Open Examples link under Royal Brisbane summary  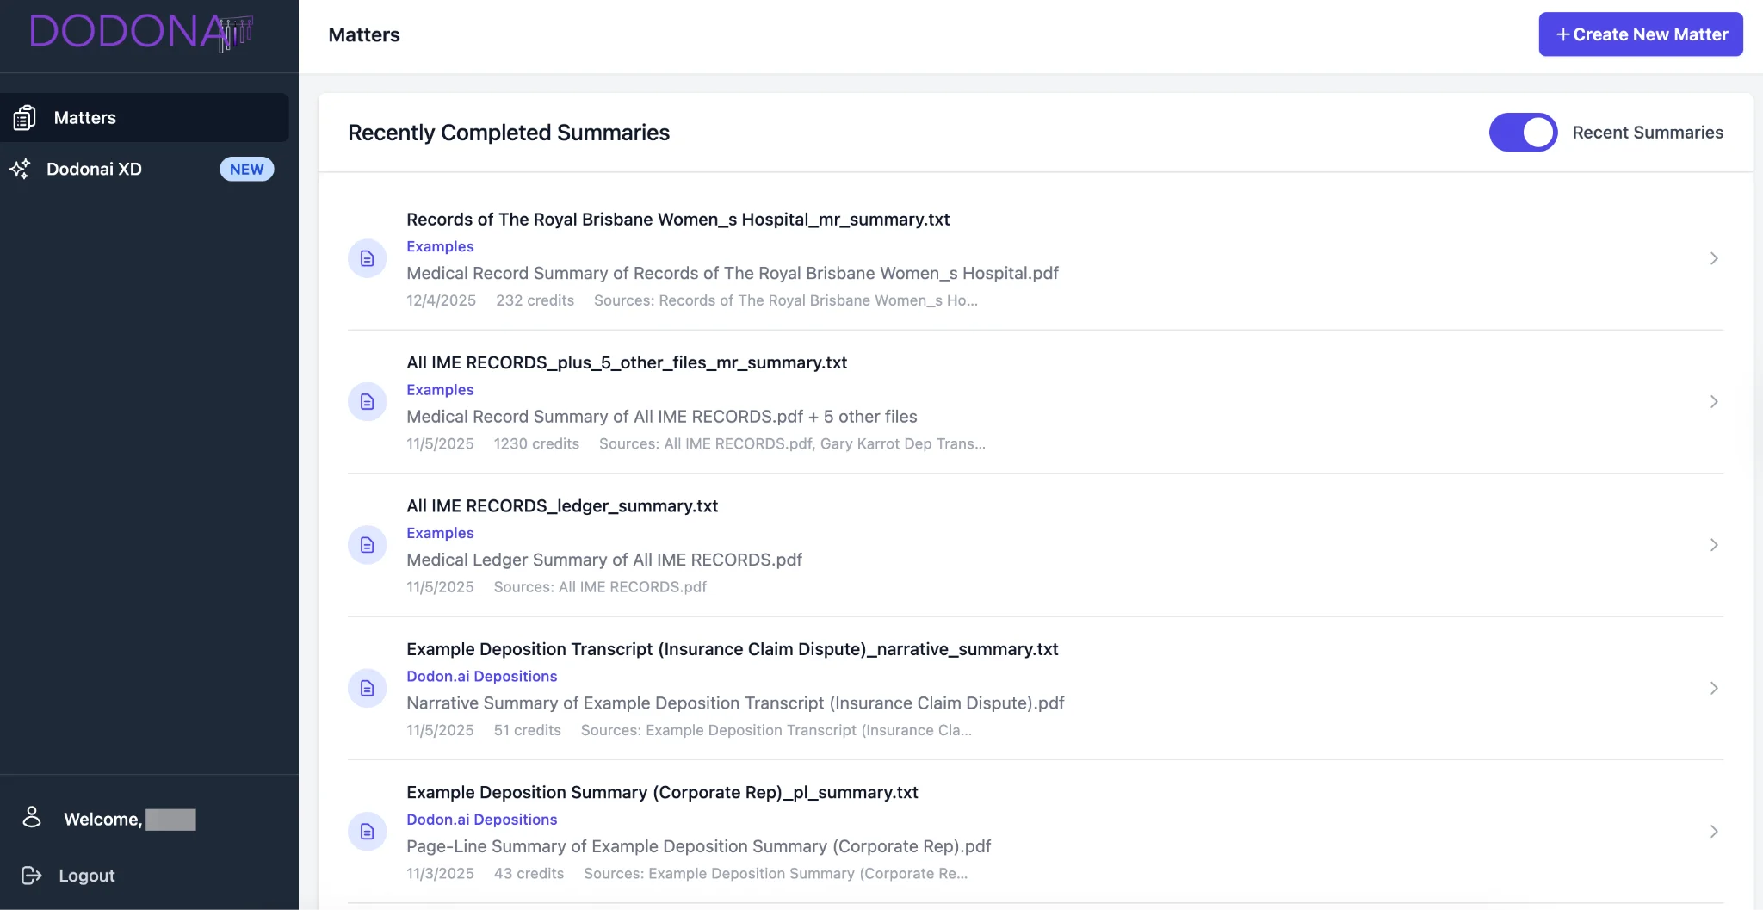440,246
